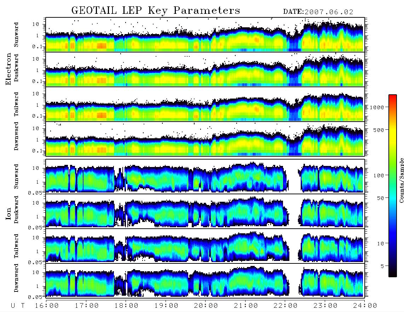
Task: Click the 'Counts/Sample' colorbar label
Action: point(401,180)
